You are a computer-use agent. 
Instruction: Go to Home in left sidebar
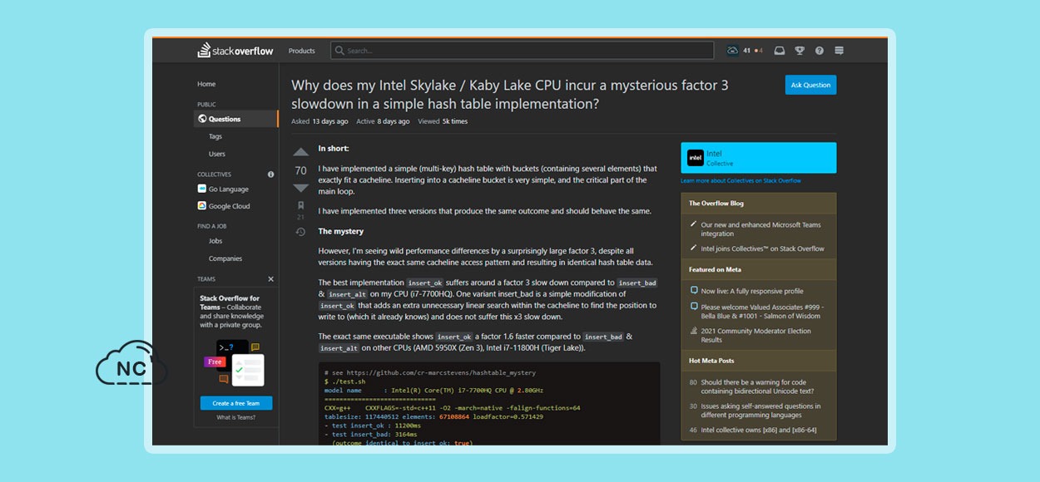click(x=206, y=84)
